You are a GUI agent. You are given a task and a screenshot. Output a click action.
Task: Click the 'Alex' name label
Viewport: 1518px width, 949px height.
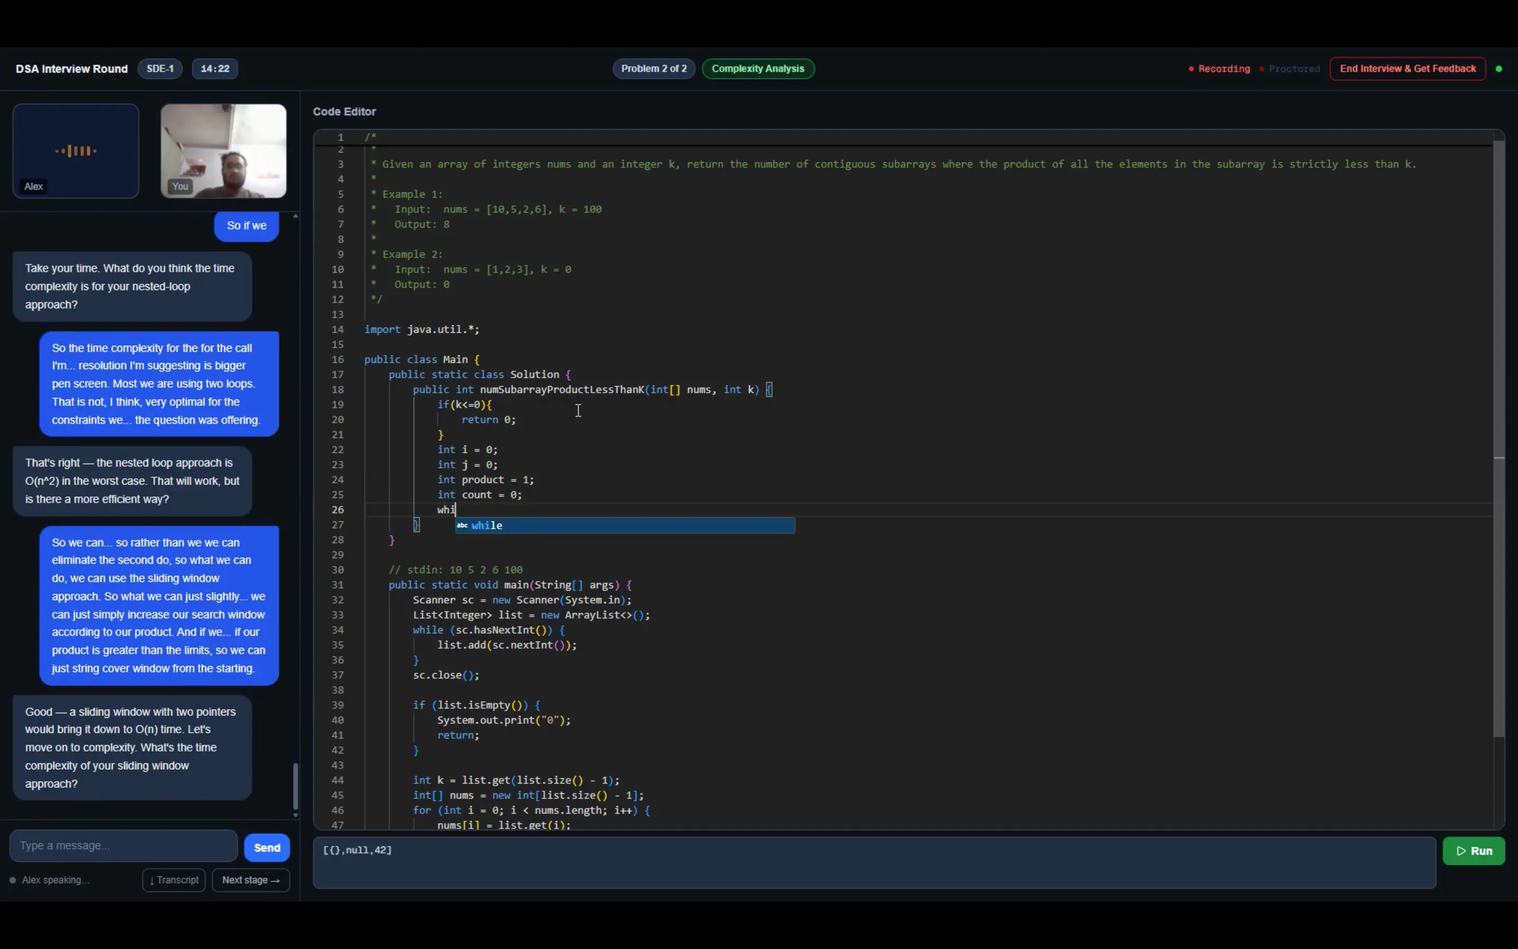point(34,187)
